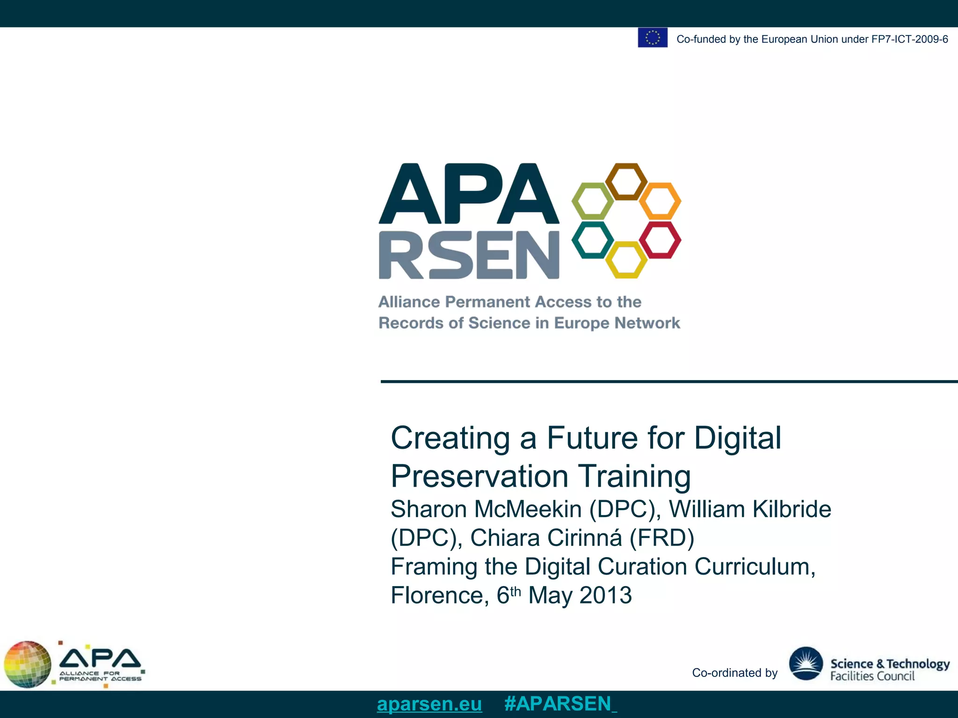Image resolution: width=958 pixels, height=718 pixels.
Task: Click the large APA logo lettering
Action: [469, 194]
